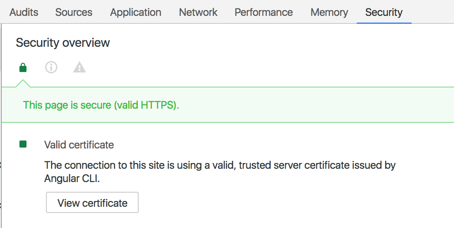Viewport: 454px width, 228px height.
Task: Click the trusted server certificate description text
Action: click(x=219, y=166)
